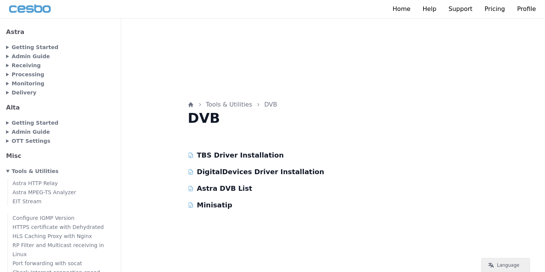Click the document icon beside Astra DVB List
The image size is (545, 272).
(x=191, y=189)
